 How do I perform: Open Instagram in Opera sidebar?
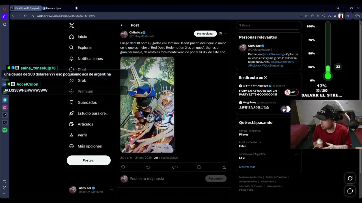point(5,108)
